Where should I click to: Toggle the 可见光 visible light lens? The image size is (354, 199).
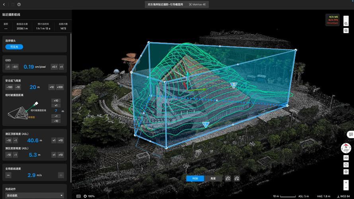click(x=14, y=47)
